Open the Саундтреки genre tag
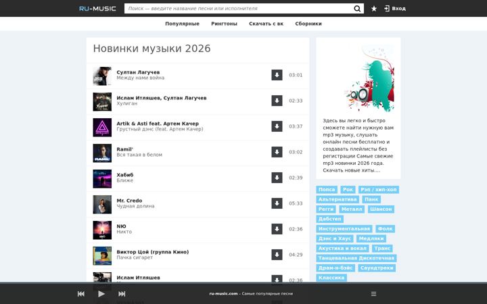 point(377,268)
